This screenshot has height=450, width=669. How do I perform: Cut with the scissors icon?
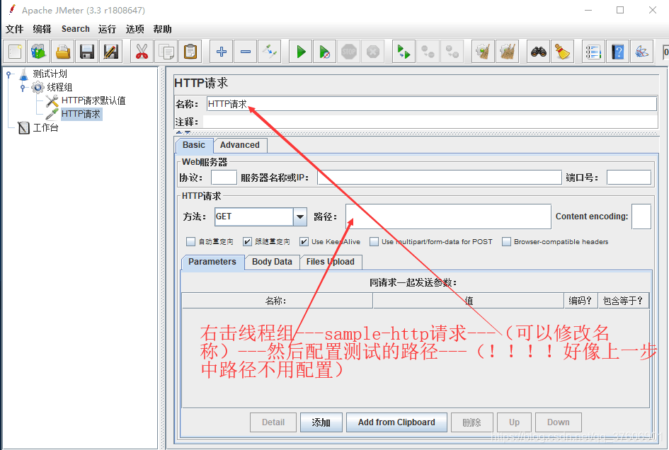[142, 52]
